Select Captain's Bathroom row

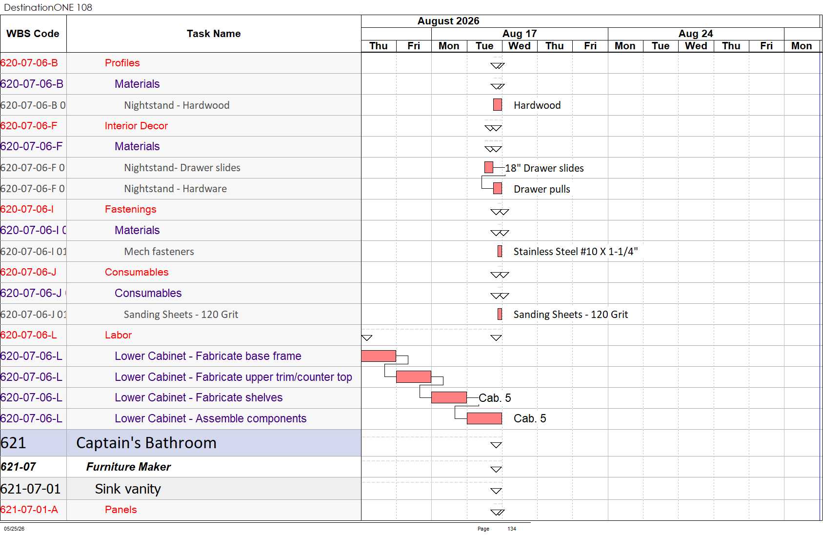point(181,443)
